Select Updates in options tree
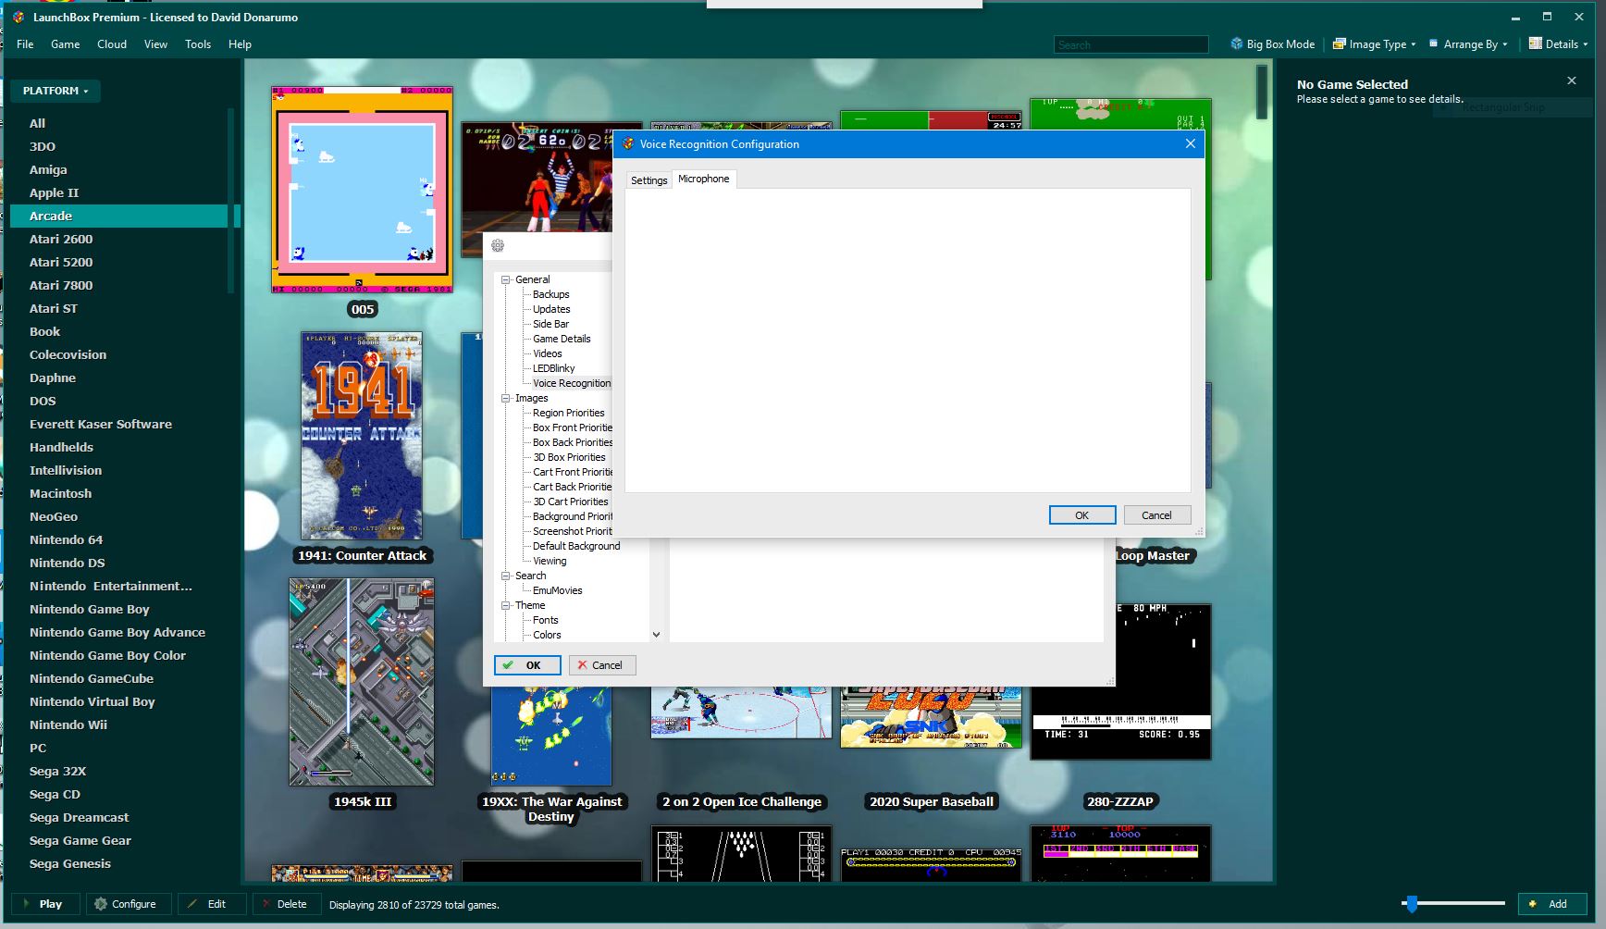The height and width of the screenshot is (929, 1606). [x=551, y=309]
